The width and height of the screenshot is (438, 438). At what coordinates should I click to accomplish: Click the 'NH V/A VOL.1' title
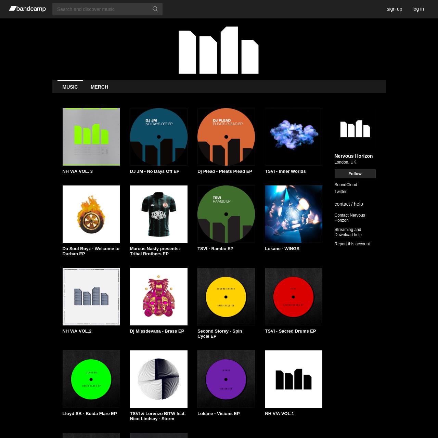click(x=280, y=414)
